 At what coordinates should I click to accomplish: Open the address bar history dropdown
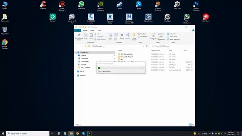point(143,46)
